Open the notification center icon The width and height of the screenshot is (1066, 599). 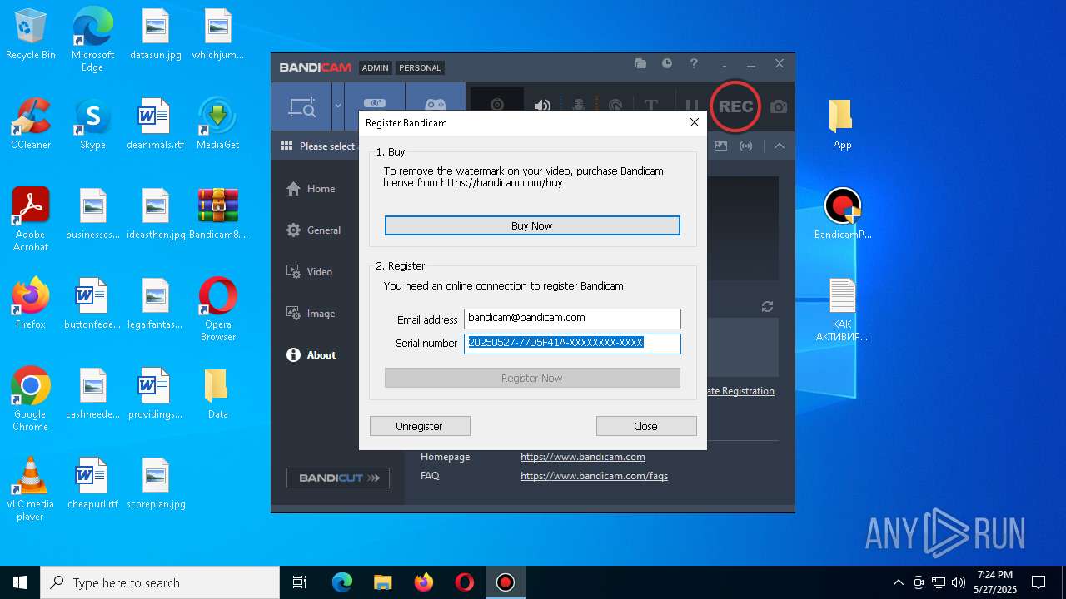(x=1039, y=582)
